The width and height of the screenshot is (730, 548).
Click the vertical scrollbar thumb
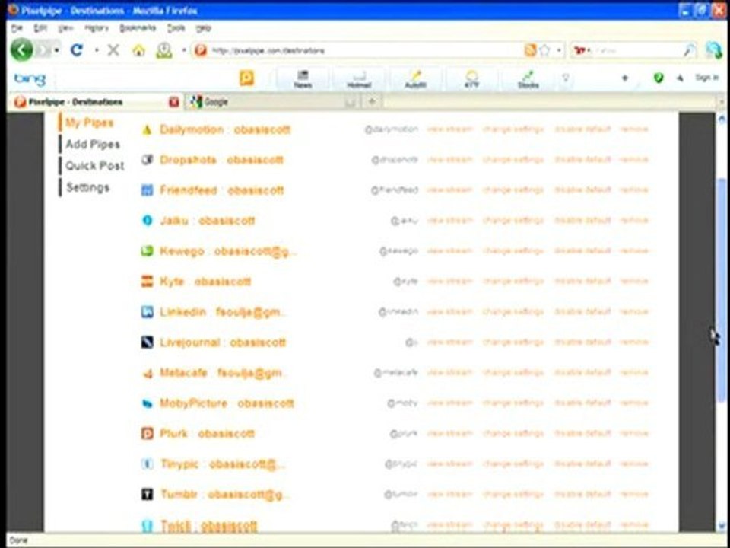coord(721,289)
